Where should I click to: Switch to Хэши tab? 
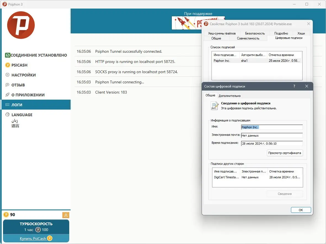[301, 33]
